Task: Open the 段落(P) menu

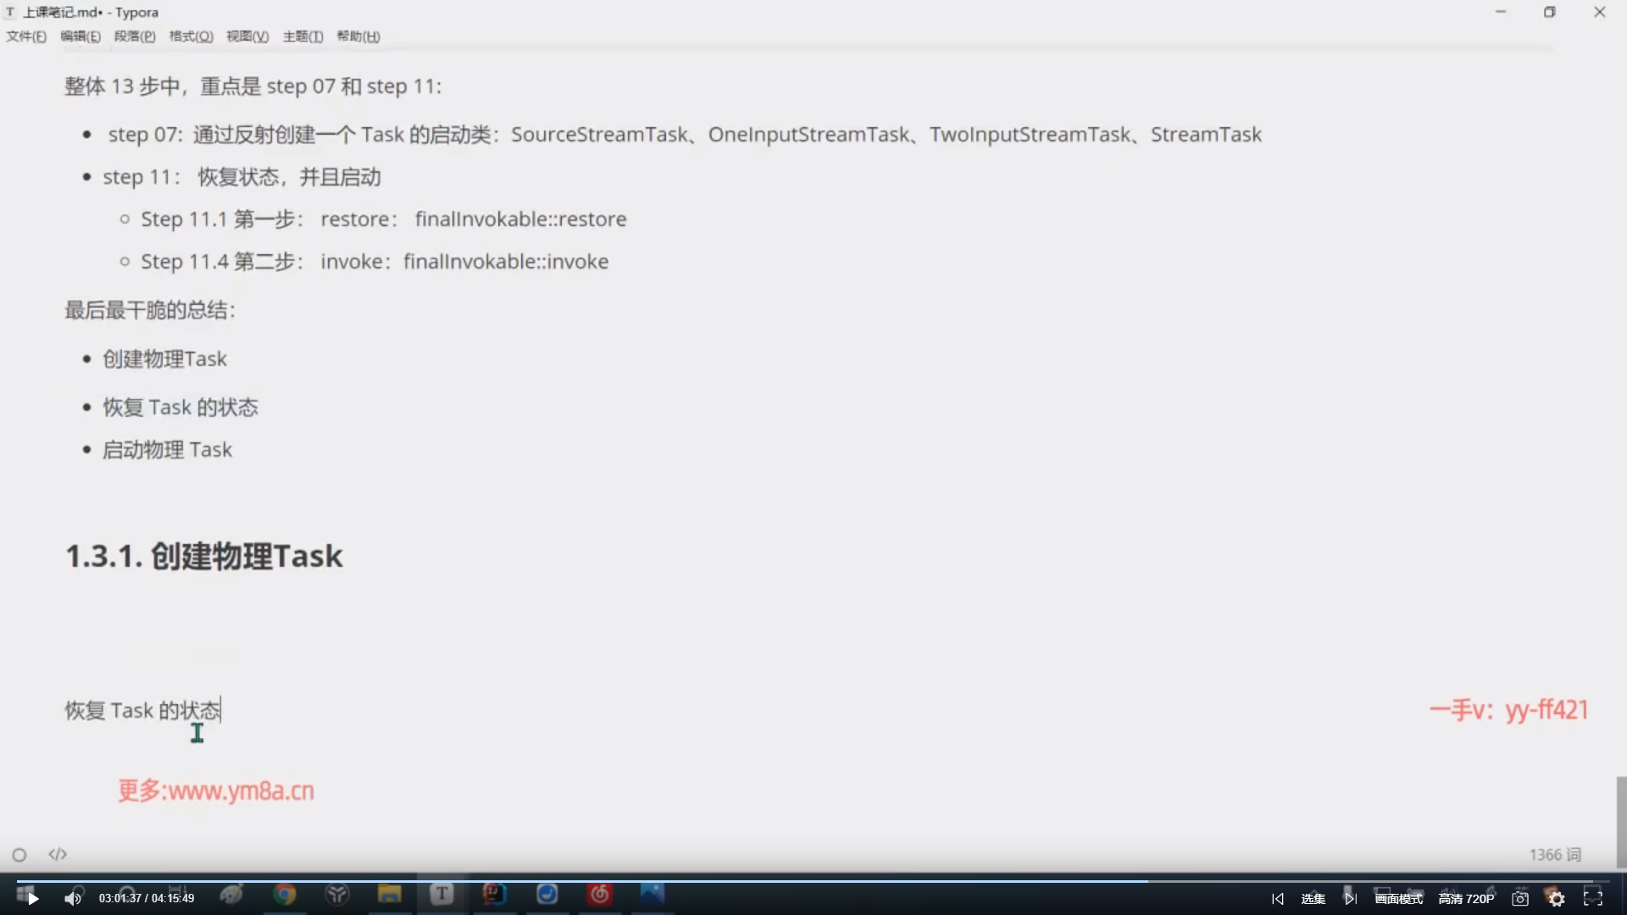Action: point(135,36)
